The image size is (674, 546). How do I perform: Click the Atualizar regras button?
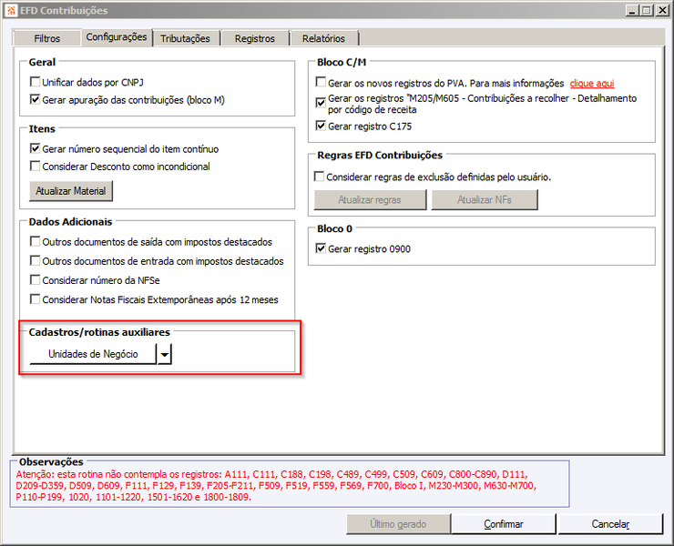[370, 200]
